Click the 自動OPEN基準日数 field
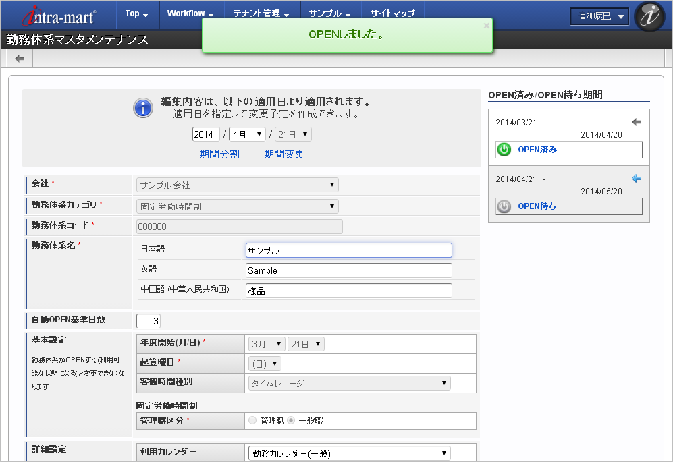 tap(148, 321)
